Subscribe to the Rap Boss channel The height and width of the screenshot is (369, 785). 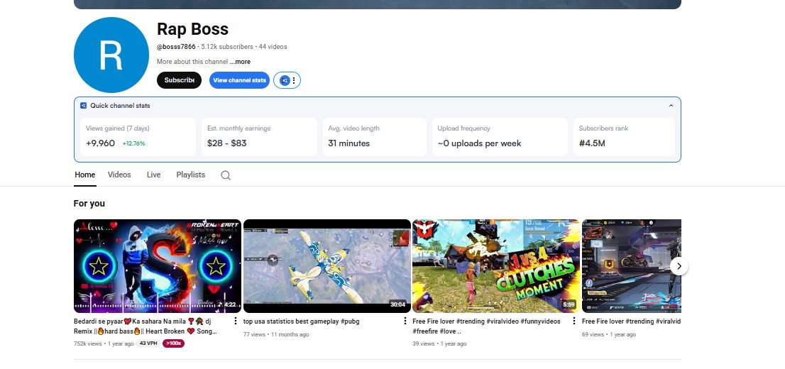[x=179, y=80]
